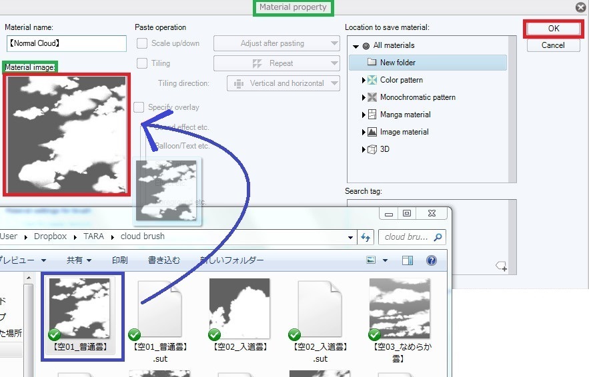Click the Color pattern folder icon
The width and height of the screenshot is (589, 377).
[x=372, y=80]
